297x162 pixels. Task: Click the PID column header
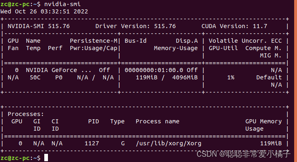click(93, 121)
